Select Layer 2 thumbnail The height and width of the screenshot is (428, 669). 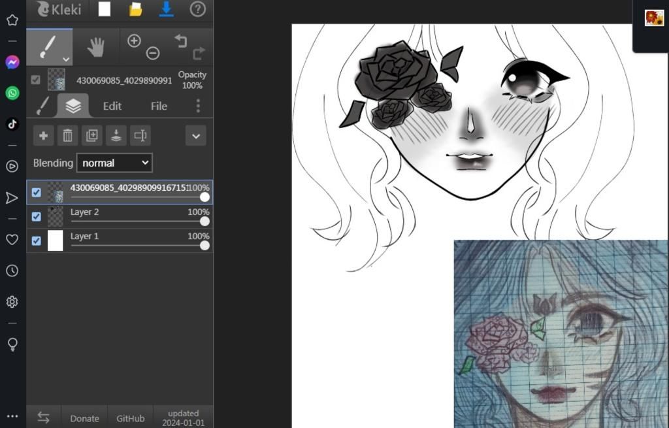click(56, 216)
